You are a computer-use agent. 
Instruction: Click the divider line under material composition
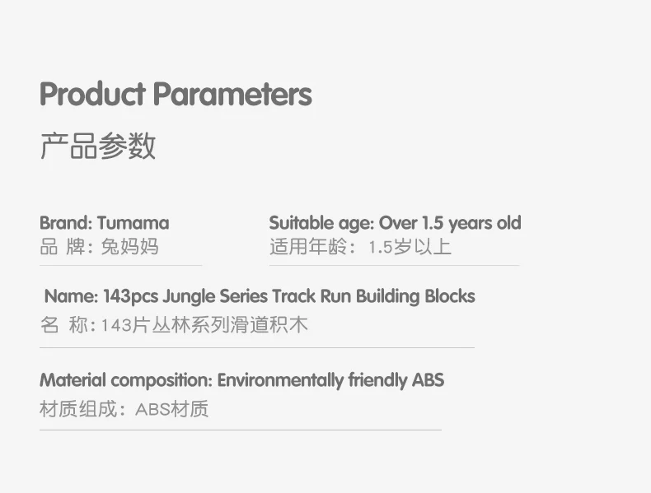(x=241, y=430)
